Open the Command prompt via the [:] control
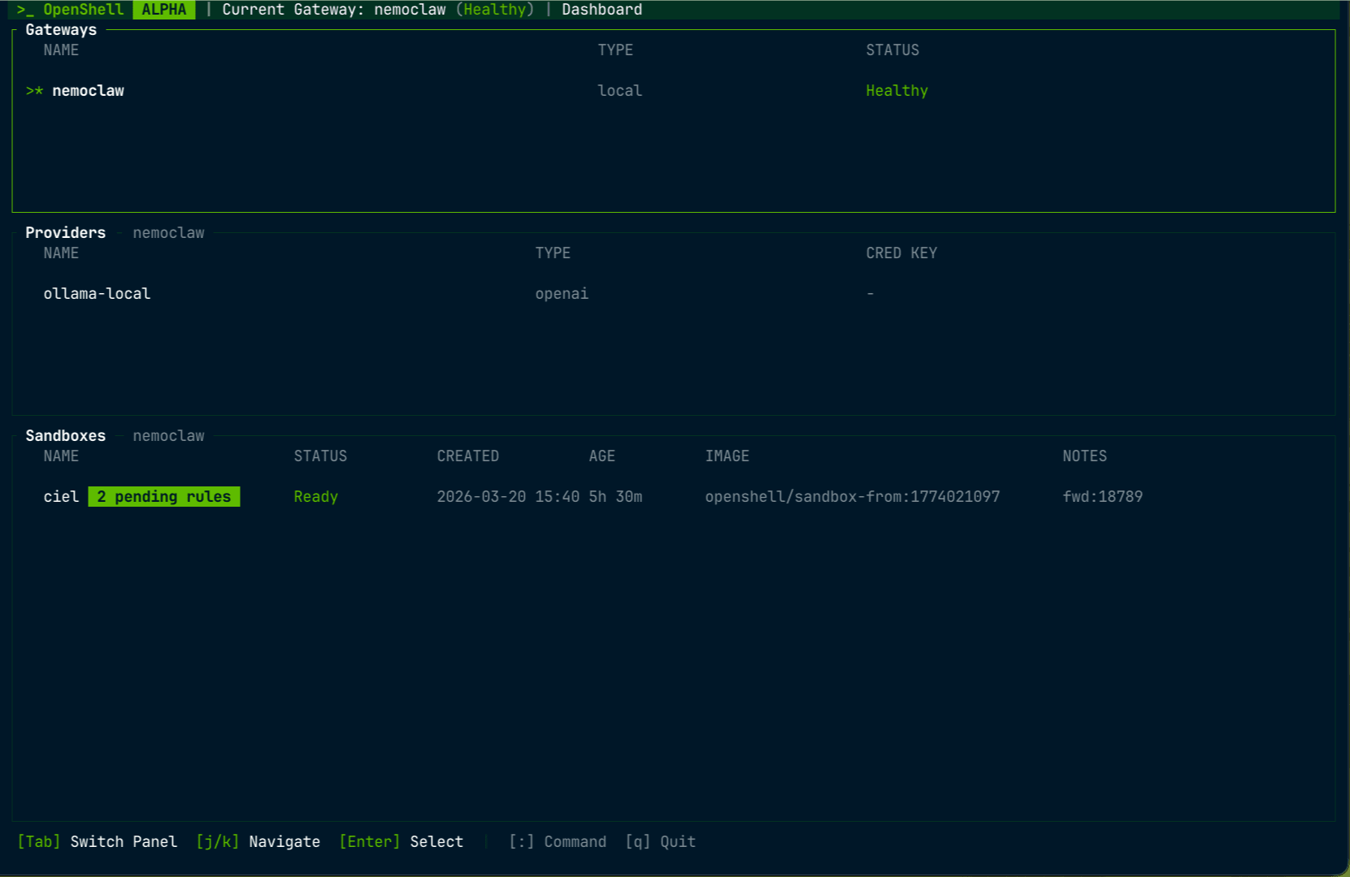The image size is (1350, 877). (x=520, y=841)
